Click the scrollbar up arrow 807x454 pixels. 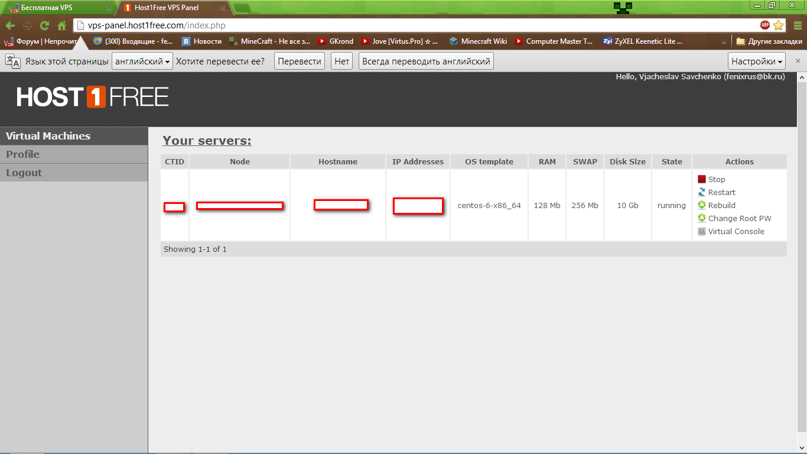tap(802, 77)
